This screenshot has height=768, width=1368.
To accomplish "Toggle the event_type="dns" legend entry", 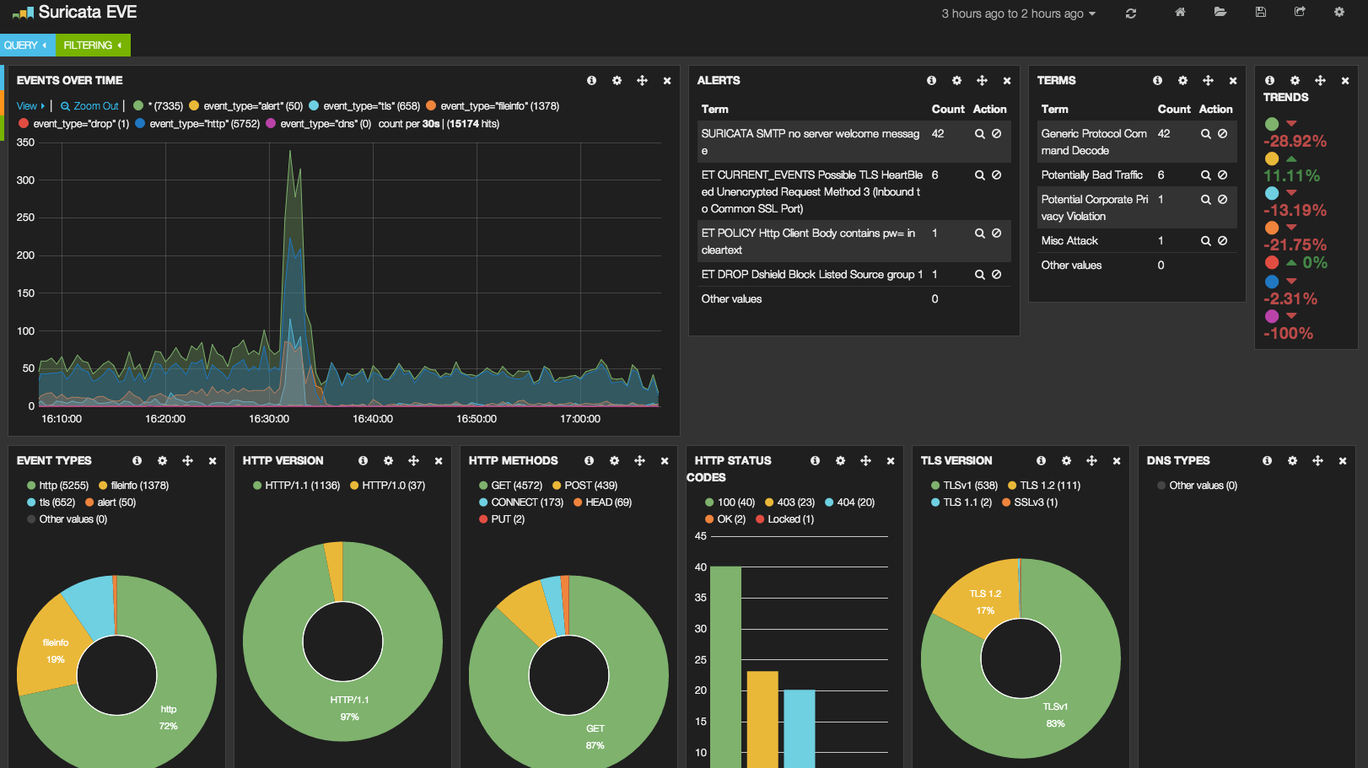I will (318, 124).
